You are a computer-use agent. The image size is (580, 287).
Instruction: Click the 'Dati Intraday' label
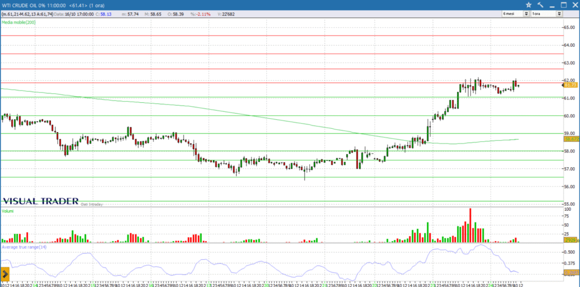click(92, 204)
